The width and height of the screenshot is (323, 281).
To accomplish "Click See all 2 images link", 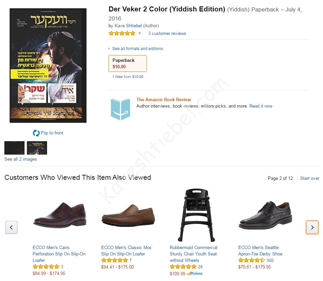I will (21, 159).
